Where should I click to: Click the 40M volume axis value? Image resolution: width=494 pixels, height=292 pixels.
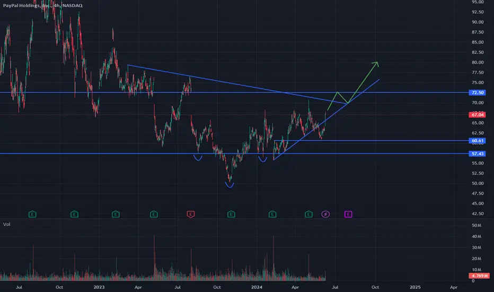pos(477,236)
